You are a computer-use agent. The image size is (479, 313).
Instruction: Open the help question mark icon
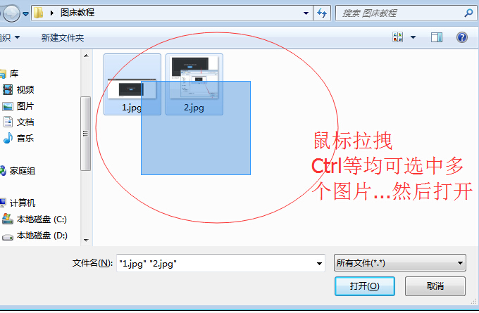point(462,37)
